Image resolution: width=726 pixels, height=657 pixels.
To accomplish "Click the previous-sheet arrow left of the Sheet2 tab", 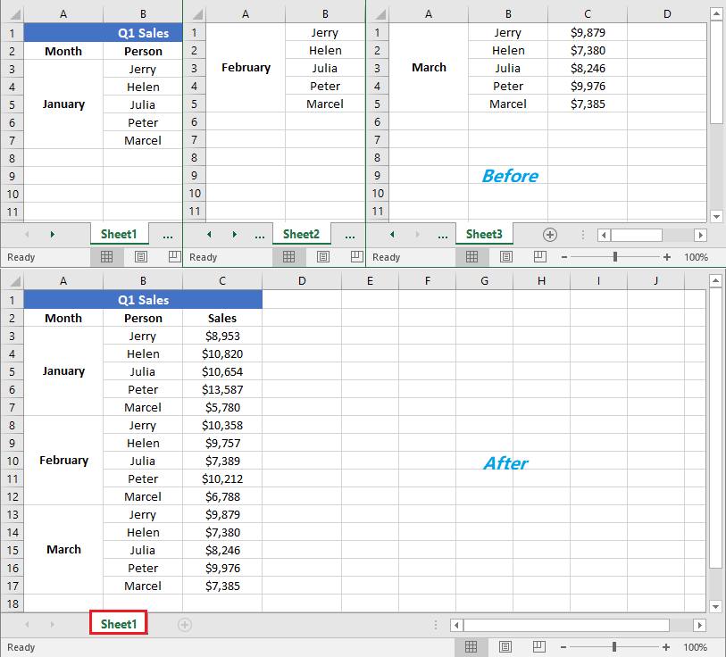I will (x=208, y=234).
